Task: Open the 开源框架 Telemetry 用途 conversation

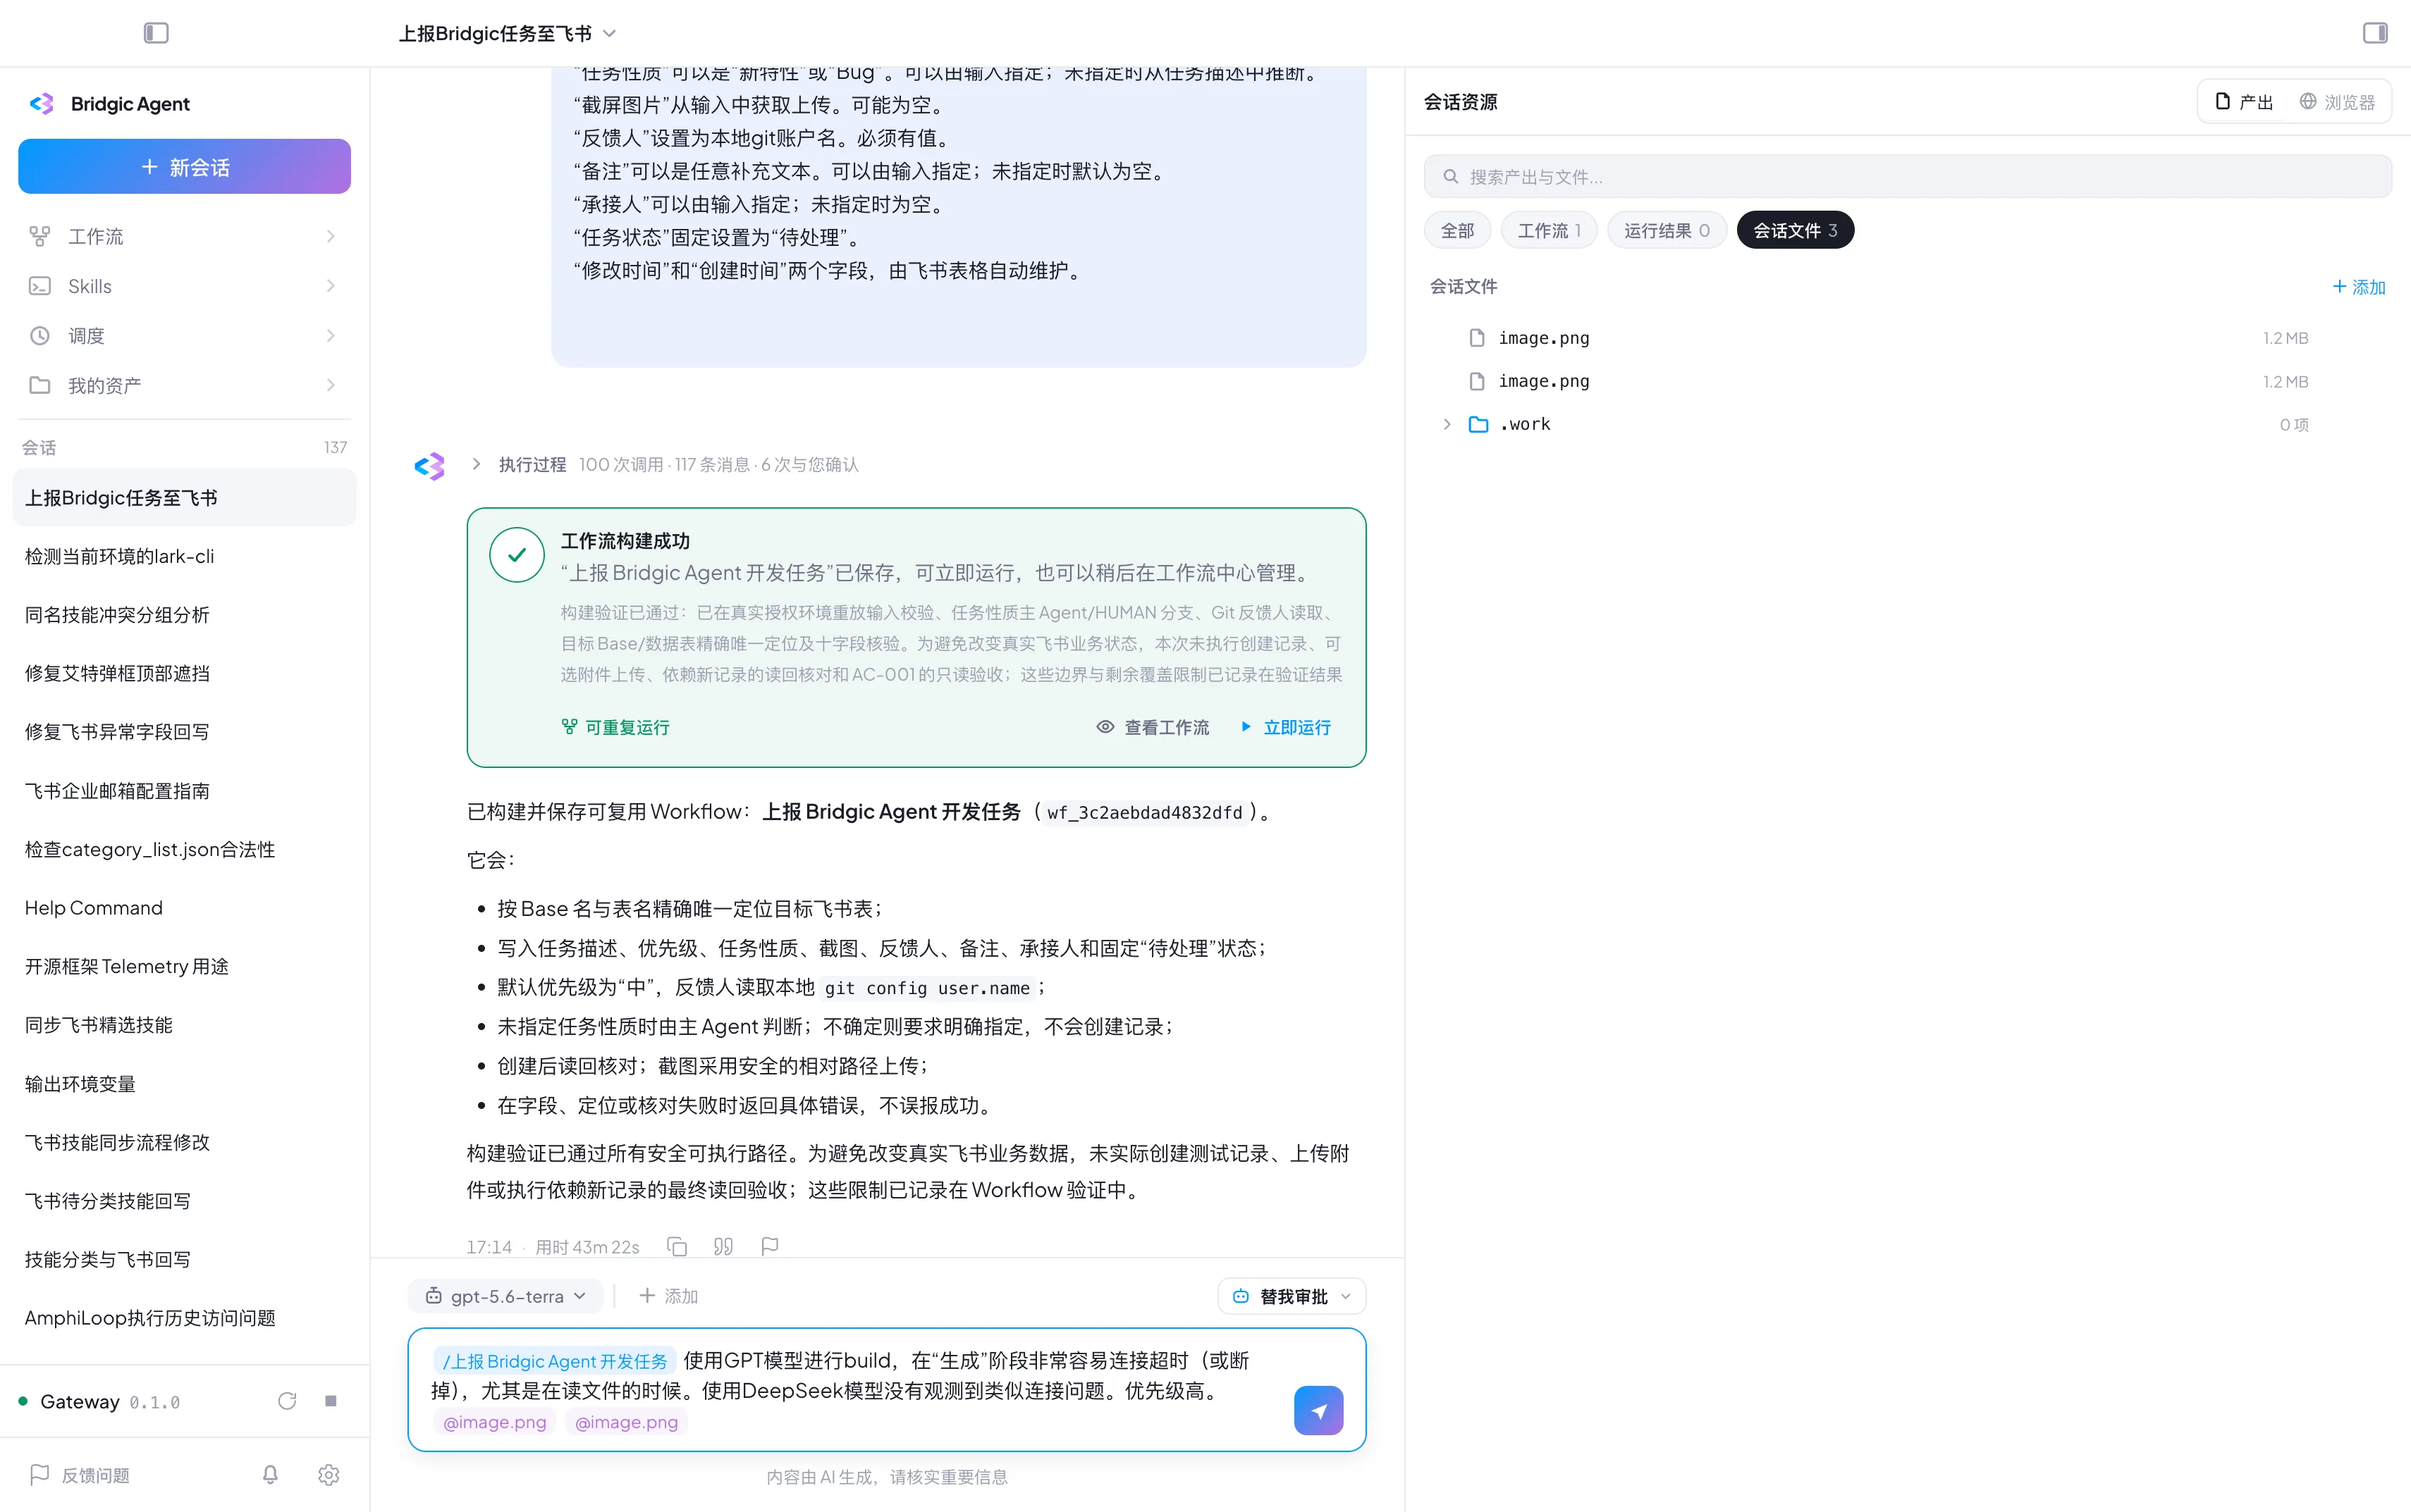Action: pos(184,966)
